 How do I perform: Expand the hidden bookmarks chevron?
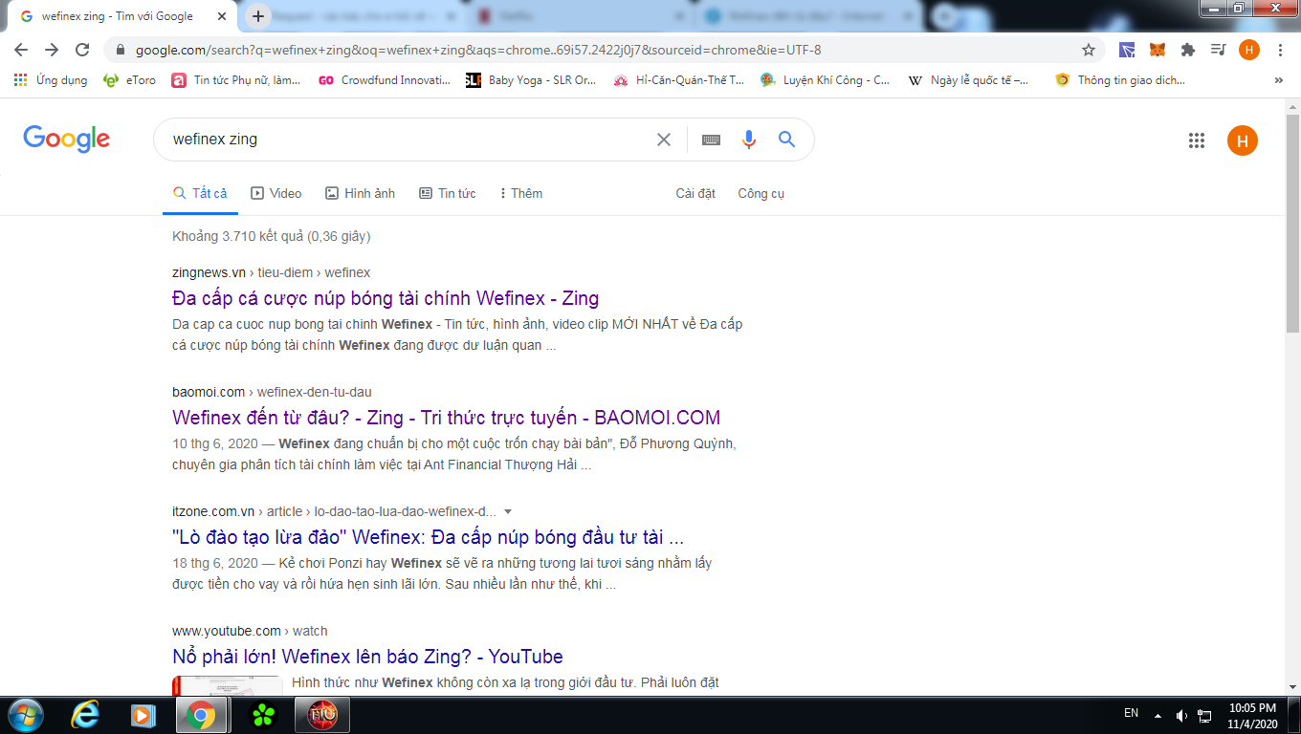[1279, 80]
